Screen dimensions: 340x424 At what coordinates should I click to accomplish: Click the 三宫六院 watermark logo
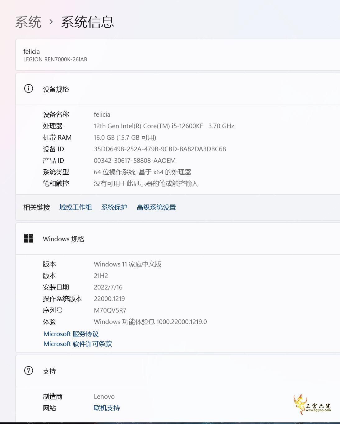coord(312,404)
